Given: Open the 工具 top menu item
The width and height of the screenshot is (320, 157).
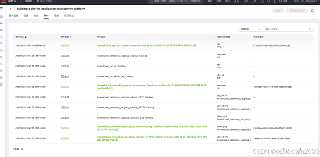Looking at the screenshot, I should pos(245,1).
